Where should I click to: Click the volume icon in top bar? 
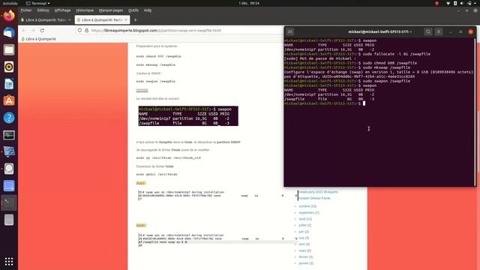(462, 3)
